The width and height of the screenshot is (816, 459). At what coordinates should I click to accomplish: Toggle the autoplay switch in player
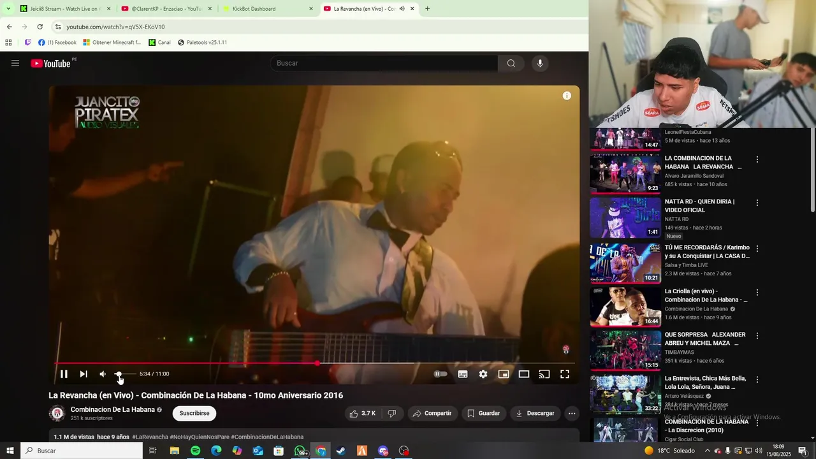(441, 374)
